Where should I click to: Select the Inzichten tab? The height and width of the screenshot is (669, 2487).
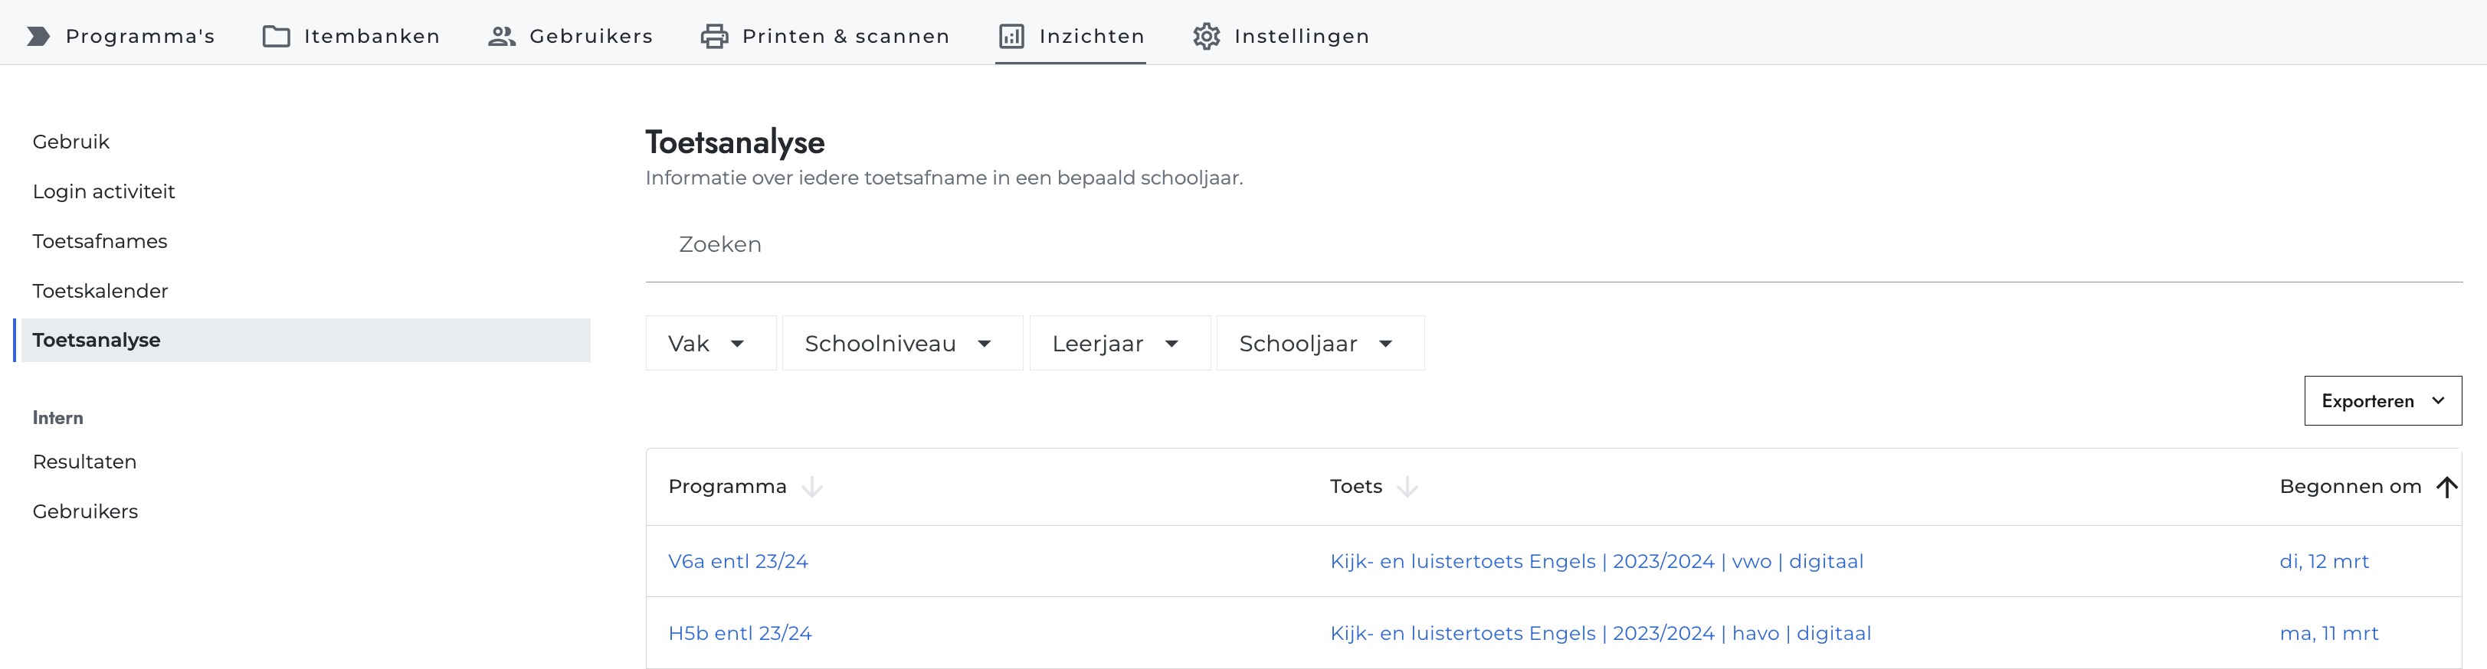coord(1070,37)
